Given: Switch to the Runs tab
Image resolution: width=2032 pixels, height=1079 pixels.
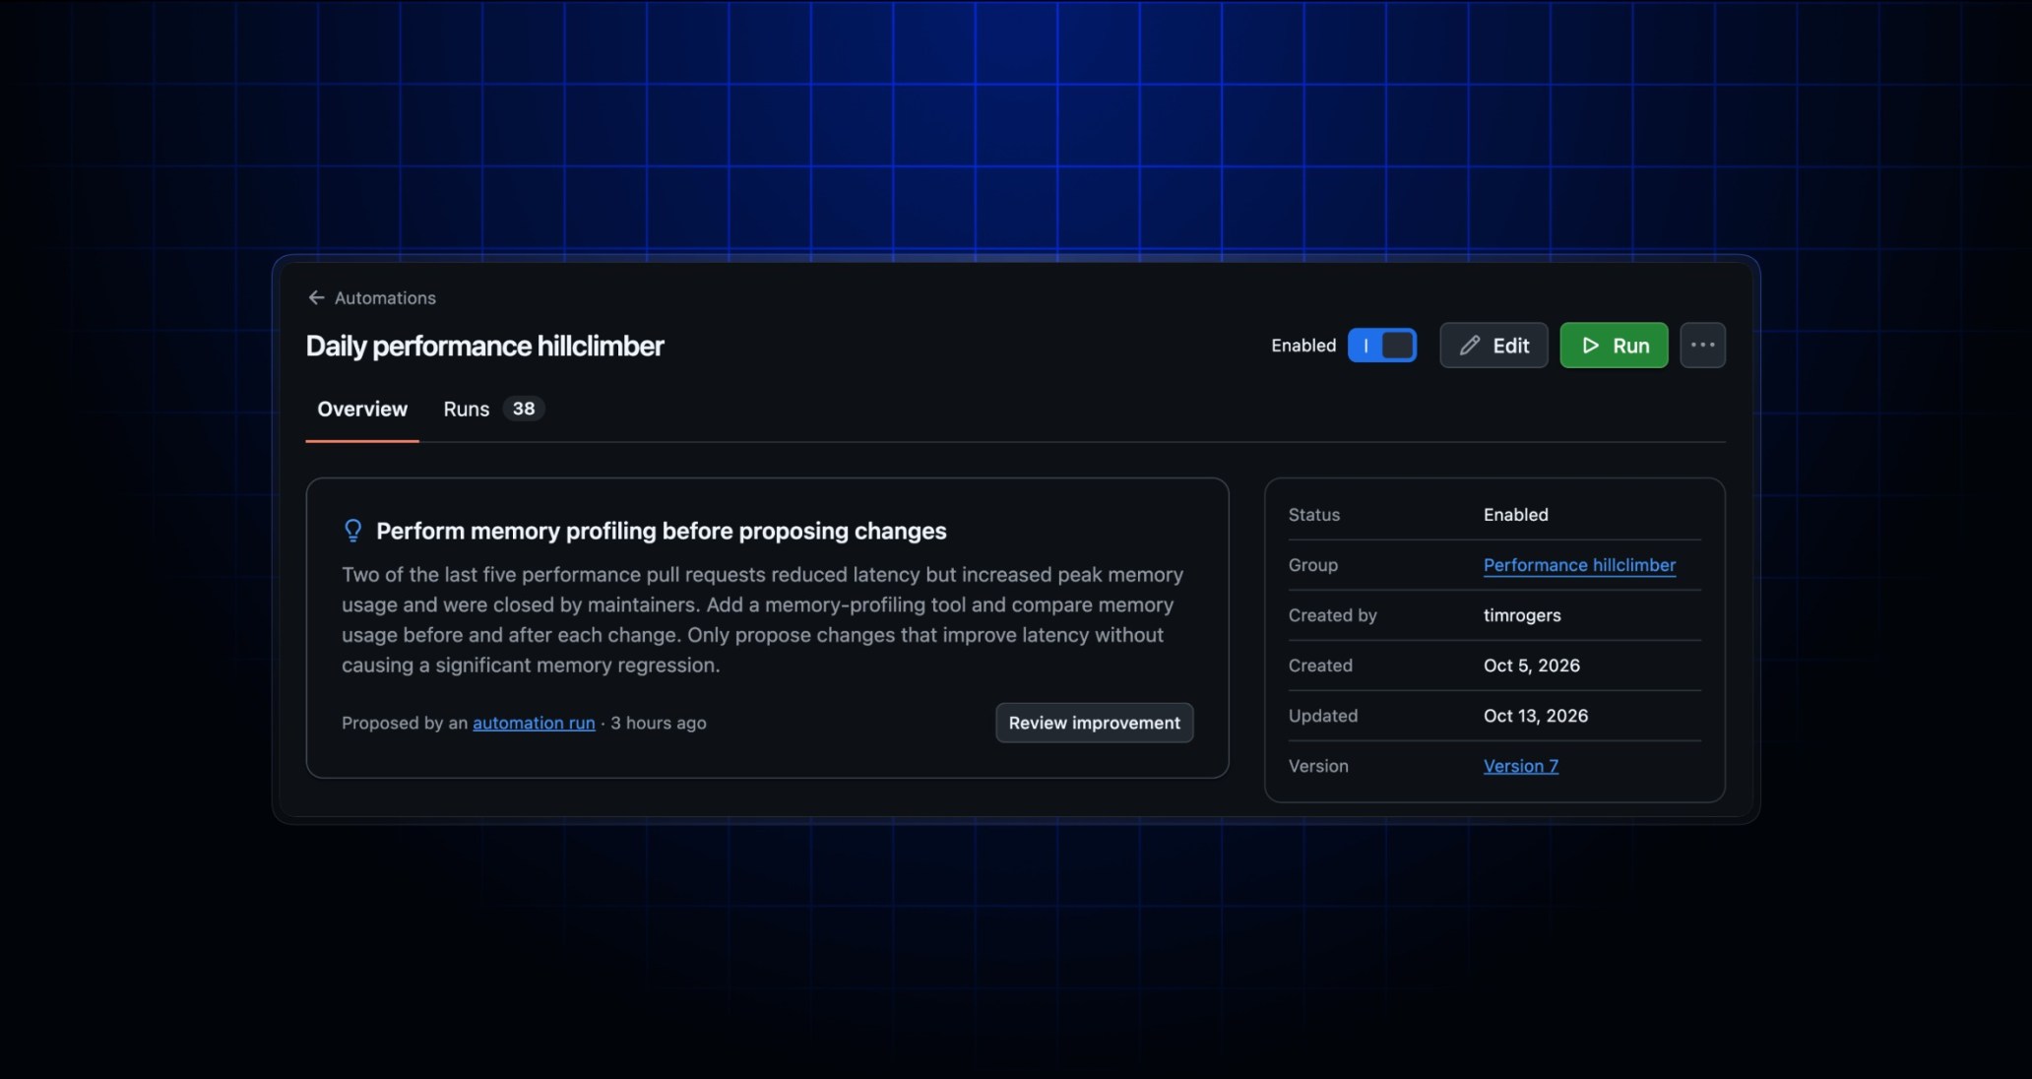Looking at the screenshot, I should click(x=492, y=409).
